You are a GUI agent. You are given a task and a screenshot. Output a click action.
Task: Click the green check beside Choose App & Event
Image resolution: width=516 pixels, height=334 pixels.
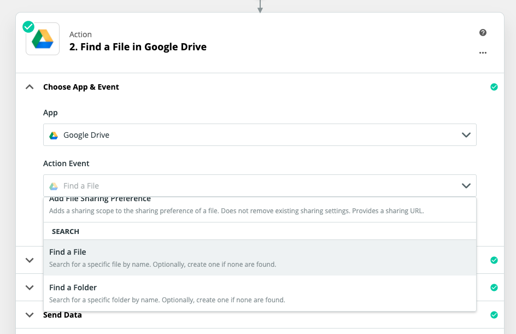coord(494,87)
